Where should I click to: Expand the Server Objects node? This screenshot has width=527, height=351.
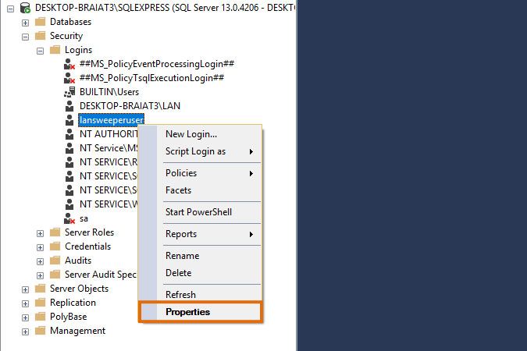tap(26, 289)
